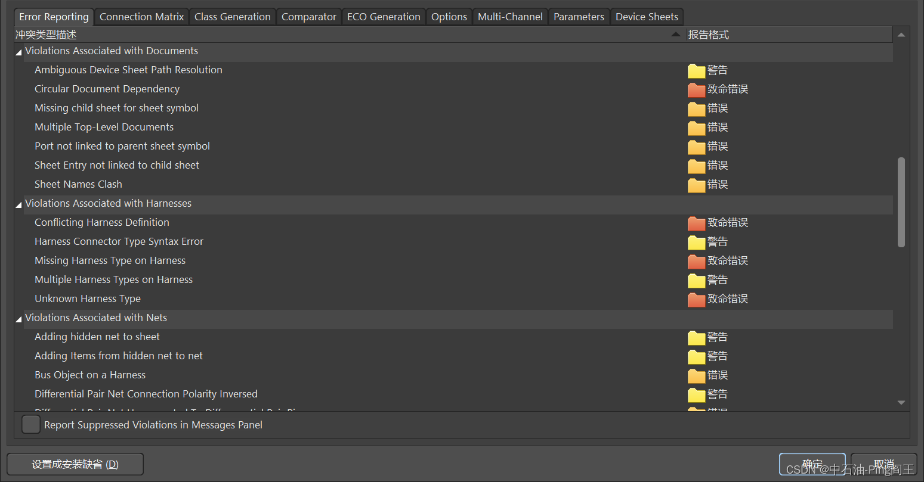The image size is (924, 482).
Task: Click folder icon for Adding hidden net to sheet
Action: tap(696, 337)
